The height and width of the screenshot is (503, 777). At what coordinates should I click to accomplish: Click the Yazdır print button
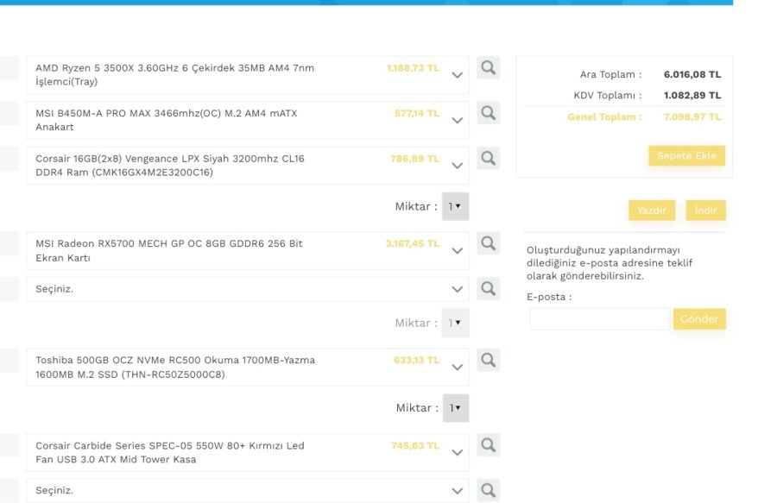[x=652, y=211]
